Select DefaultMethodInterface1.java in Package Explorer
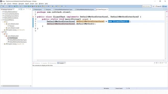This screenshot has height=94, width=168. [18, 40]
